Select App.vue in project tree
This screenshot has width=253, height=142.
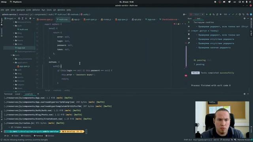point(19,48)
